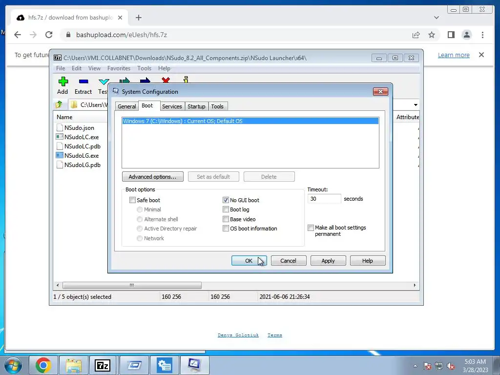The height and width of the screenshot is (375, 500).
Task: Click the muted volume tray icon
Action: click(x=451, y=366)
